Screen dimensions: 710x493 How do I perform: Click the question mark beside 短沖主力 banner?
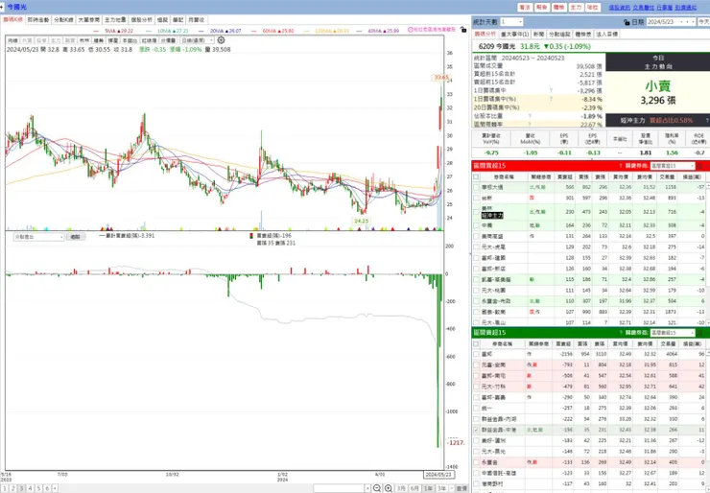(x=707, y=121)
